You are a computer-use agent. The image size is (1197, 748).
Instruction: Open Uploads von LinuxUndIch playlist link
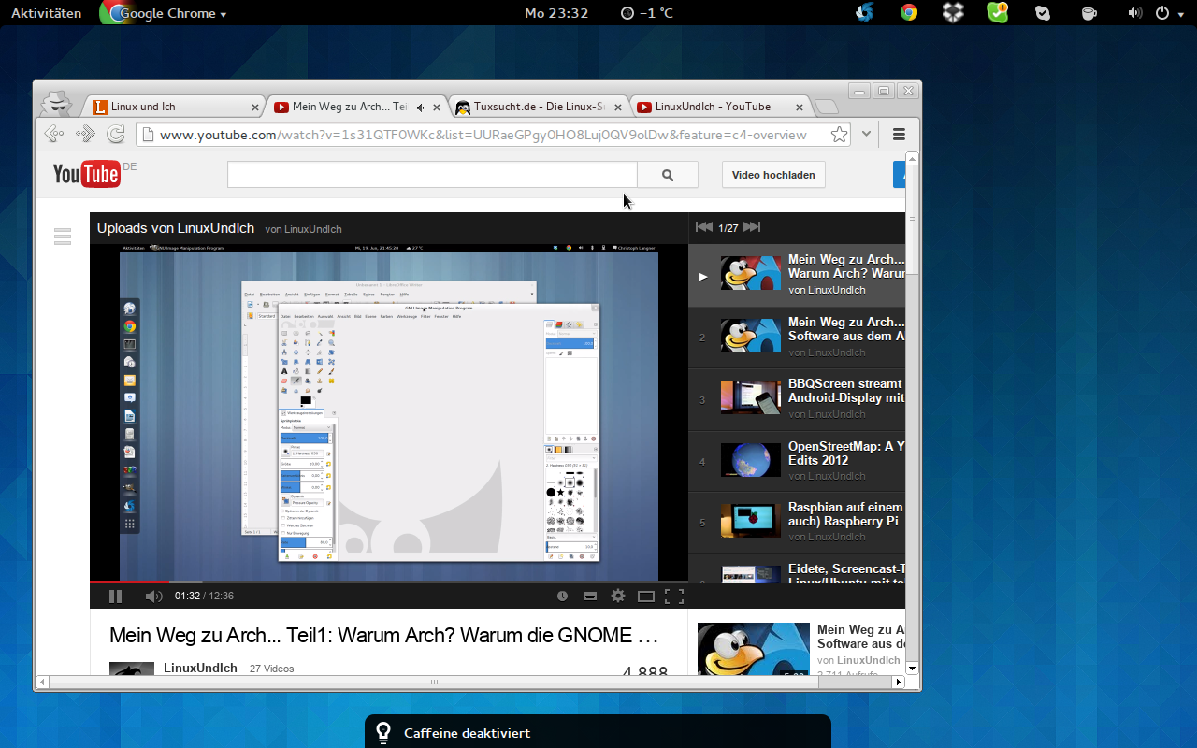coord(176,228)
